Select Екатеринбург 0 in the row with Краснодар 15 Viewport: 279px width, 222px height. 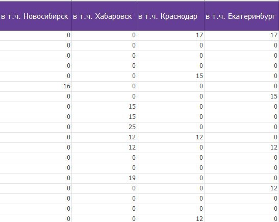pyautogui.click(x=242, y=76)
